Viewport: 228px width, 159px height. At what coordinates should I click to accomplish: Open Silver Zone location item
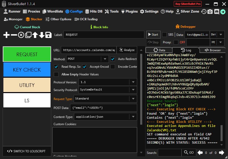187,12
